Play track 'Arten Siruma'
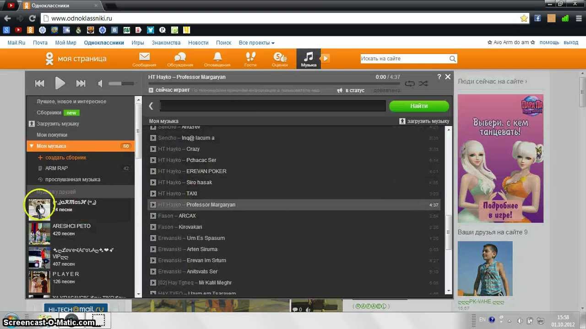The width and height of the screenshot is (586, 329). coord(153,249)
